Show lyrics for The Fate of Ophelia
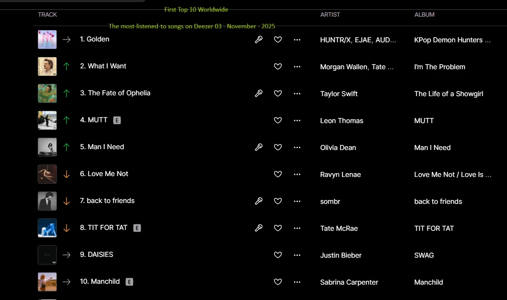507x300 pixels. (259, 93)
